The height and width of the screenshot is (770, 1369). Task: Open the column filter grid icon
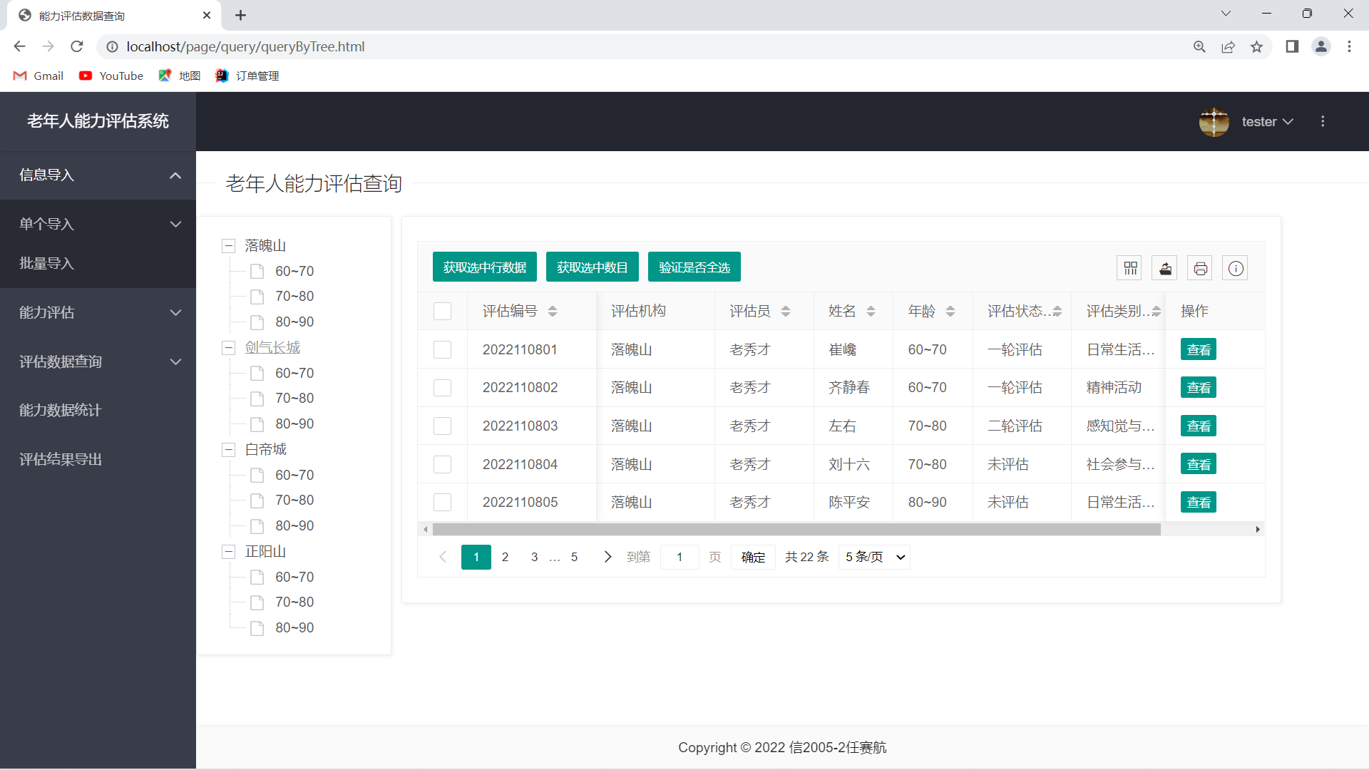tap(1130, 268)
